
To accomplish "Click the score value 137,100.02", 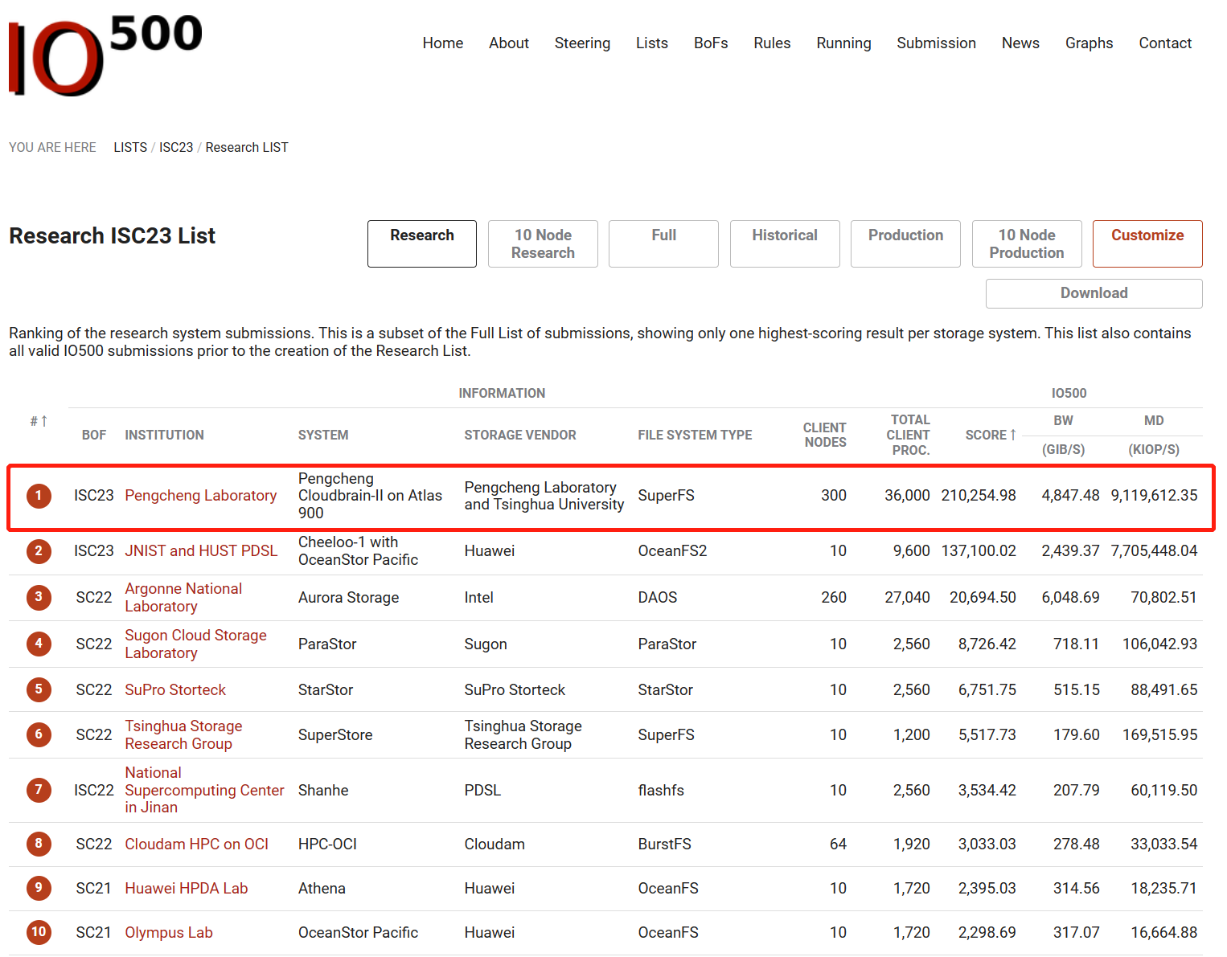I will click(979, 551).
